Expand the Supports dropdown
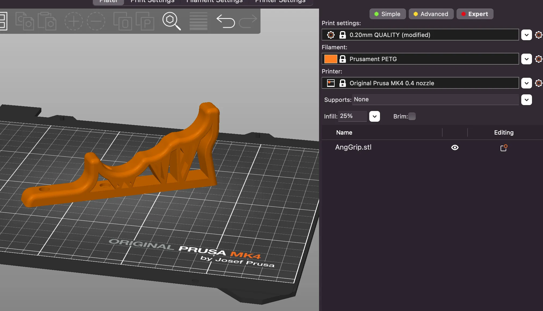The width and height of the screenshot is (543, 311). (x=526, y=100)
